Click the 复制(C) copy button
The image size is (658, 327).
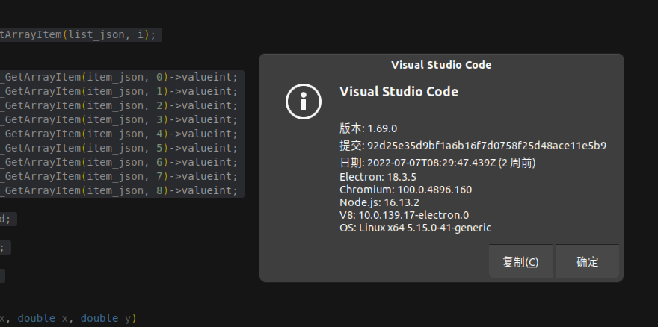pos(520,261)
